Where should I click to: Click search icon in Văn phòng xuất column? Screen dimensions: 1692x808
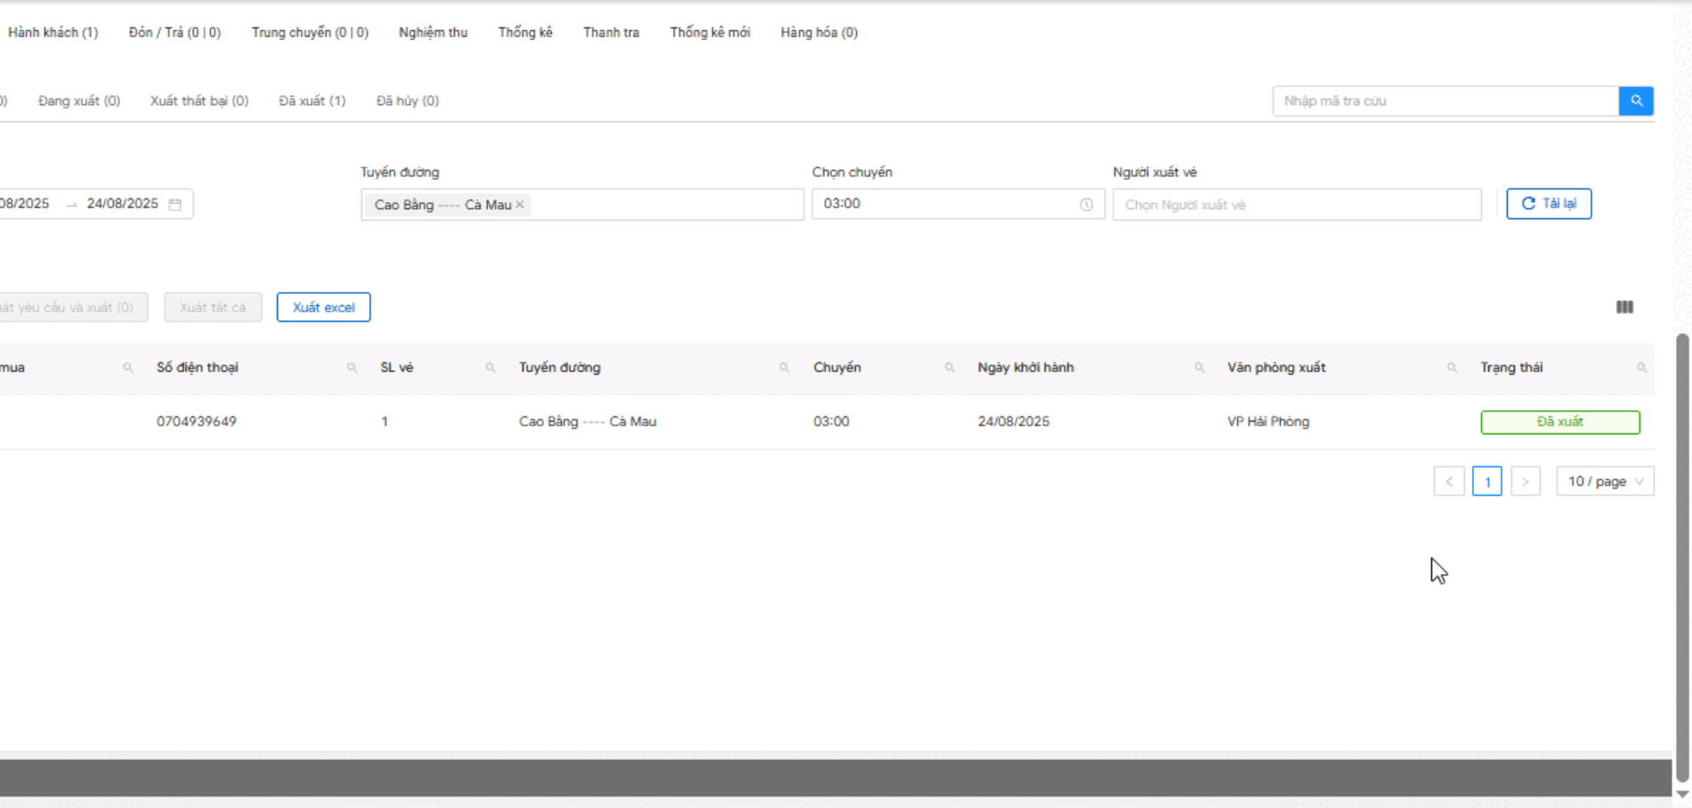(1452, 368)
